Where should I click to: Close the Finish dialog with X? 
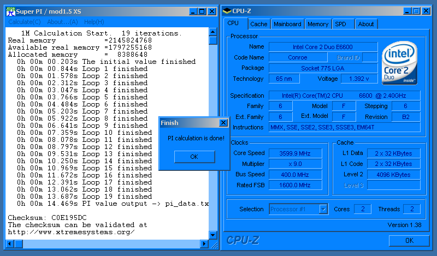223,123
